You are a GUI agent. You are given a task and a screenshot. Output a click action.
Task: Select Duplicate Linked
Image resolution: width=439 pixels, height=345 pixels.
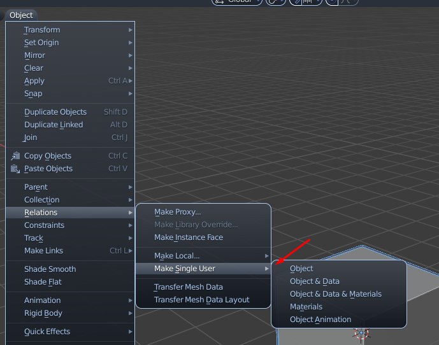tap(70, 125)
